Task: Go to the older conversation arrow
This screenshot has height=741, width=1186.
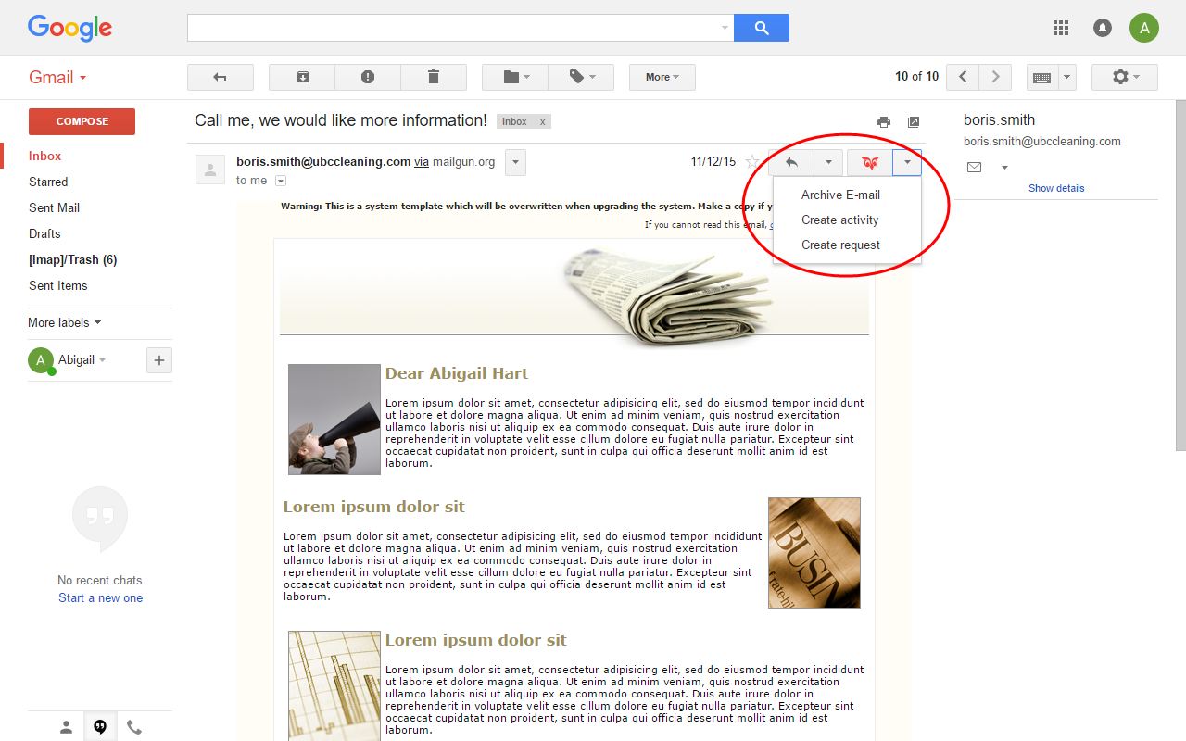Action: point(996,77)
